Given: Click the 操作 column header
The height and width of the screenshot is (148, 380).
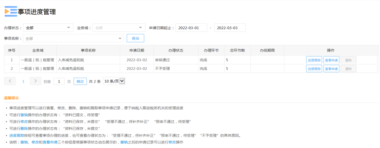Looking at the screenshot, I should (330, 50).
